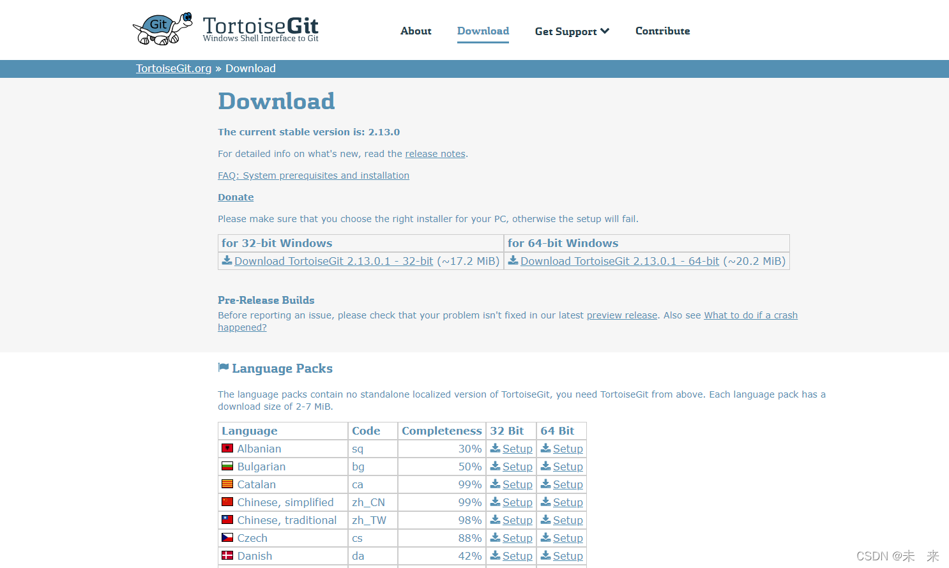The width and height of the screenshot is (949, 568).
Task: Click the 64-bit download arrow icon
Action: [513, 260]
